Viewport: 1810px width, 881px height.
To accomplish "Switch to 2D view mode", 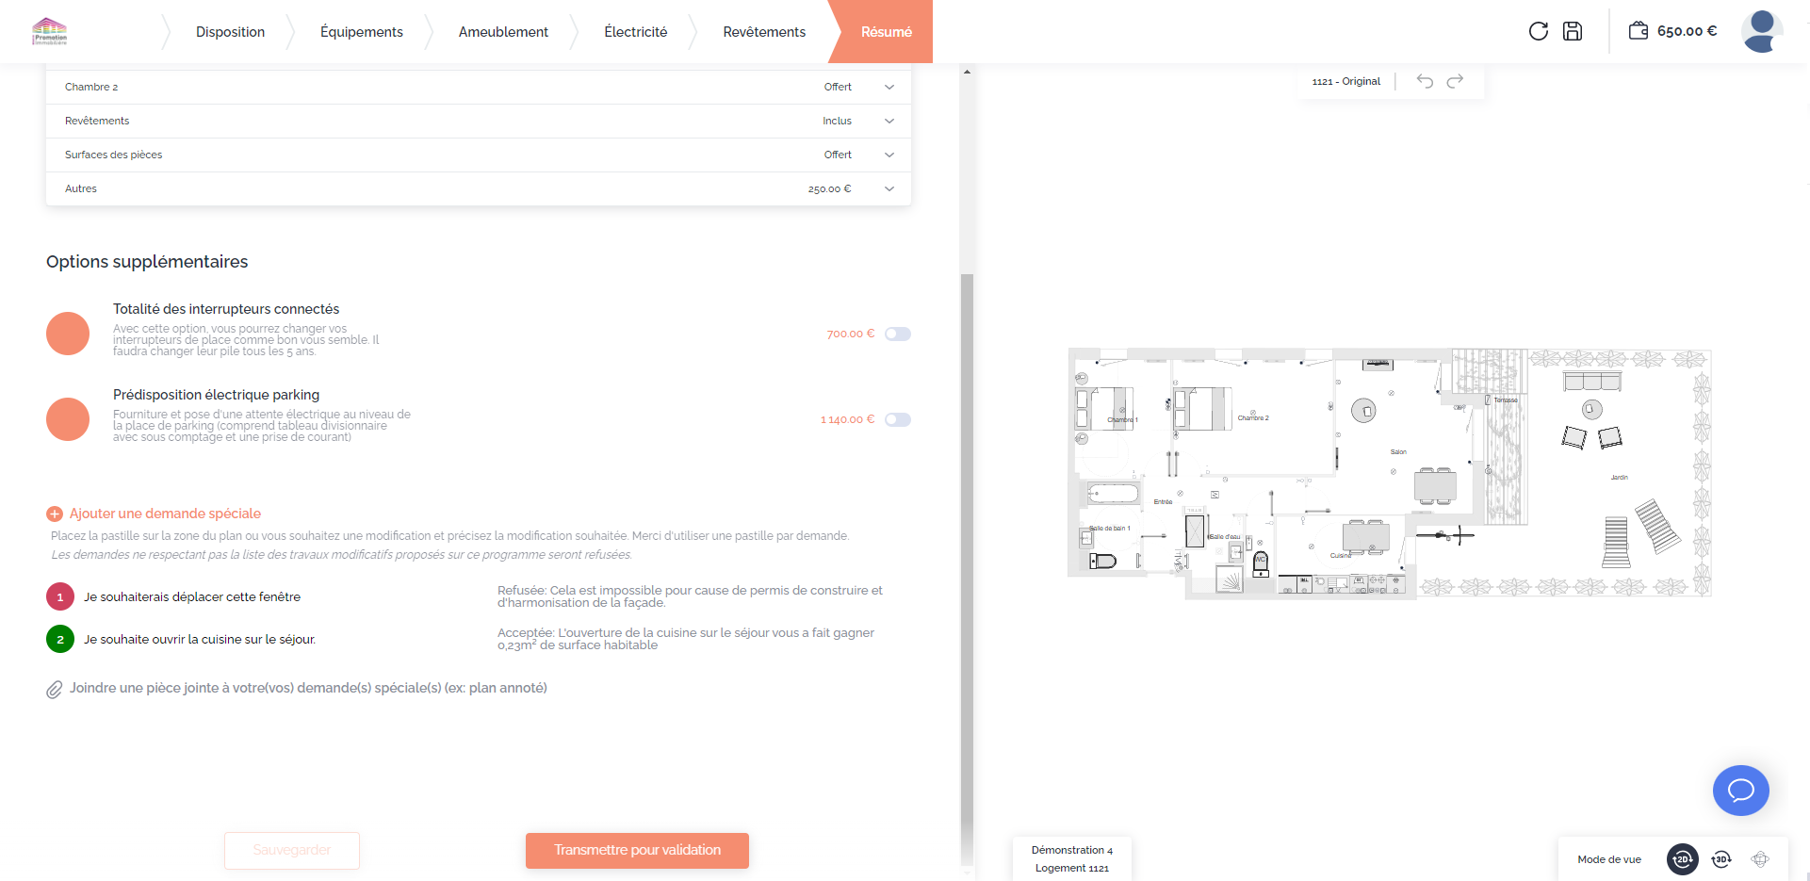I will click(x=1683, y=859).
